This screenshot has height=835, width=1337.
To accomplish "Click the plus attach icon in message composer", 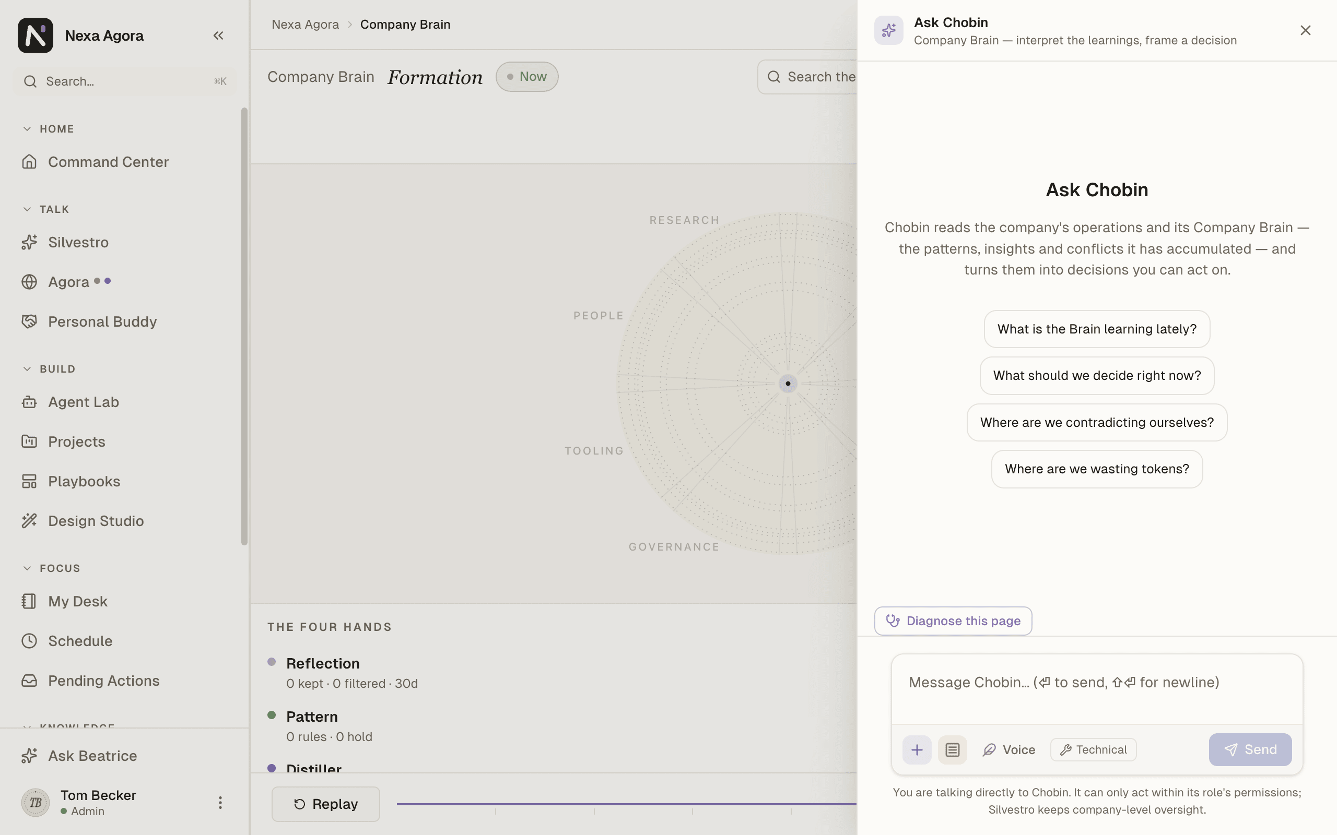I will [x=917, y=749].
